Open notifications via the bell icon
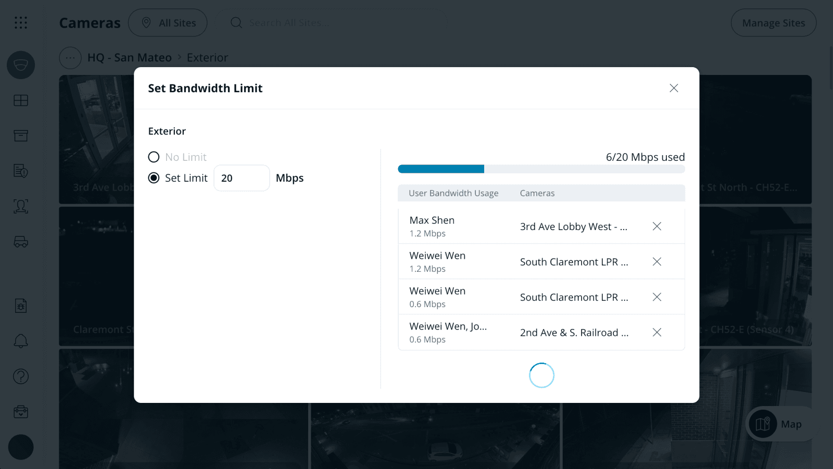The height and width of the screenshot is (469, 833). coord(21,341)
